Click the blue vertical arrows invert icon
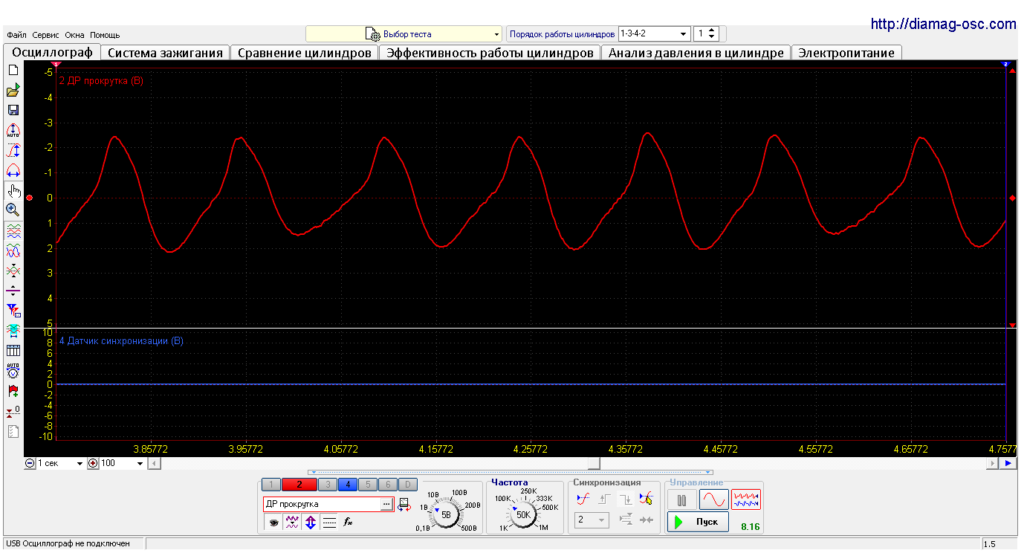 (x=311, y=523)
